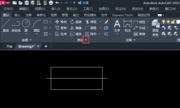Open the Draw (绘图) menu

point(104,9)
